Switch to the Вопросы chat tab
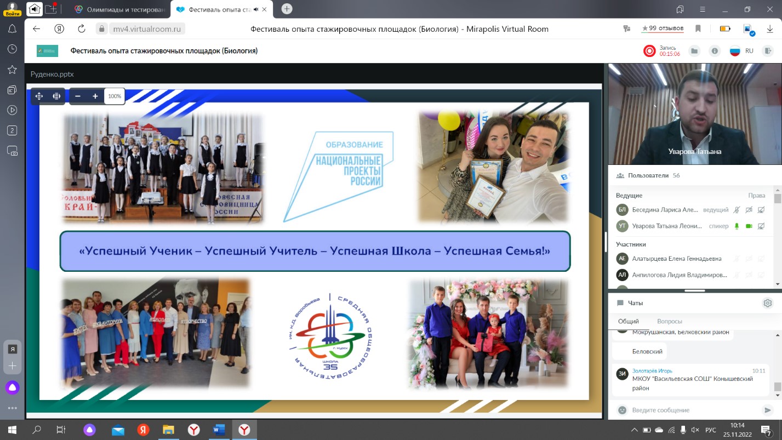Image resolution: width=782 pixels, height=440 pixels. coord(669,321)
